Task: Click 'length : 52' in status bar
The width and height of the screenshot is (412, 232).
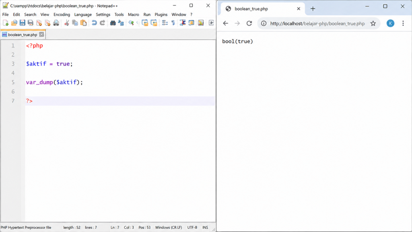Action: coord(72,228)
